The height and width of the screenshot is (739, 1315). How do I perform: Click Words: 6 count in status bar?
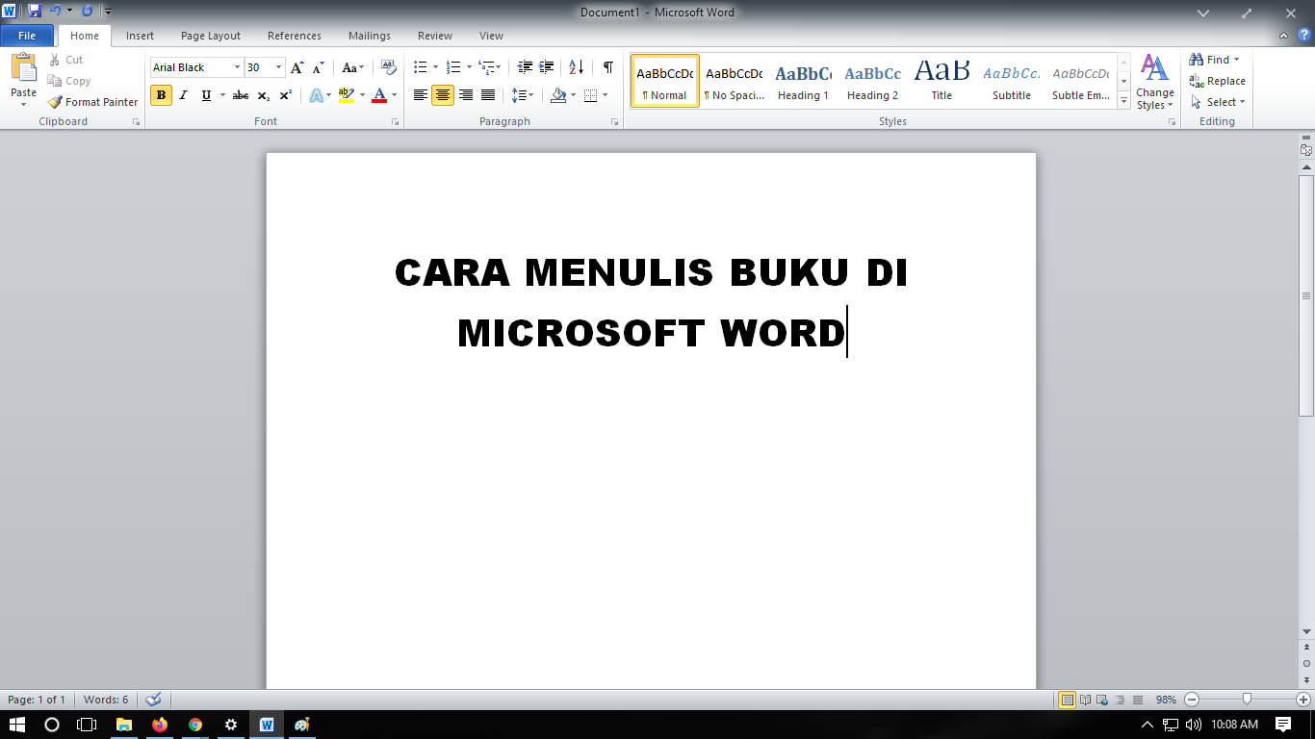click(106, 700)
